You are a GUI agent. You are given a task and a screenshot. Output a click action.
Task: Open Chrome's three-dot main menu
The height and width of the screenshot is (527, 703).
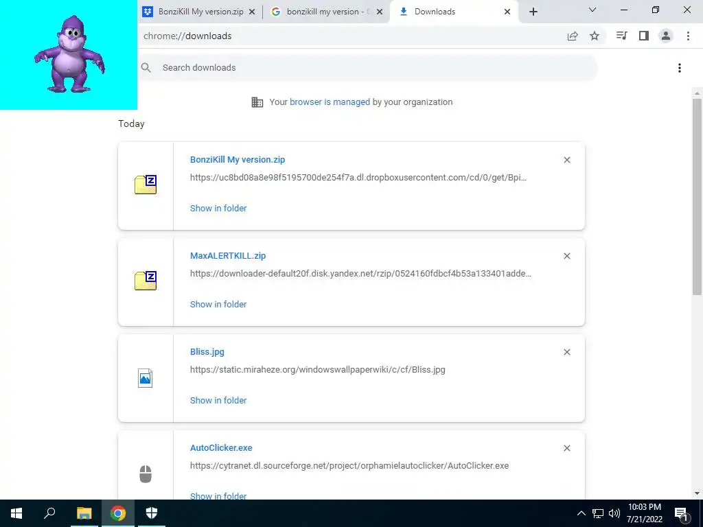point(688,36)
